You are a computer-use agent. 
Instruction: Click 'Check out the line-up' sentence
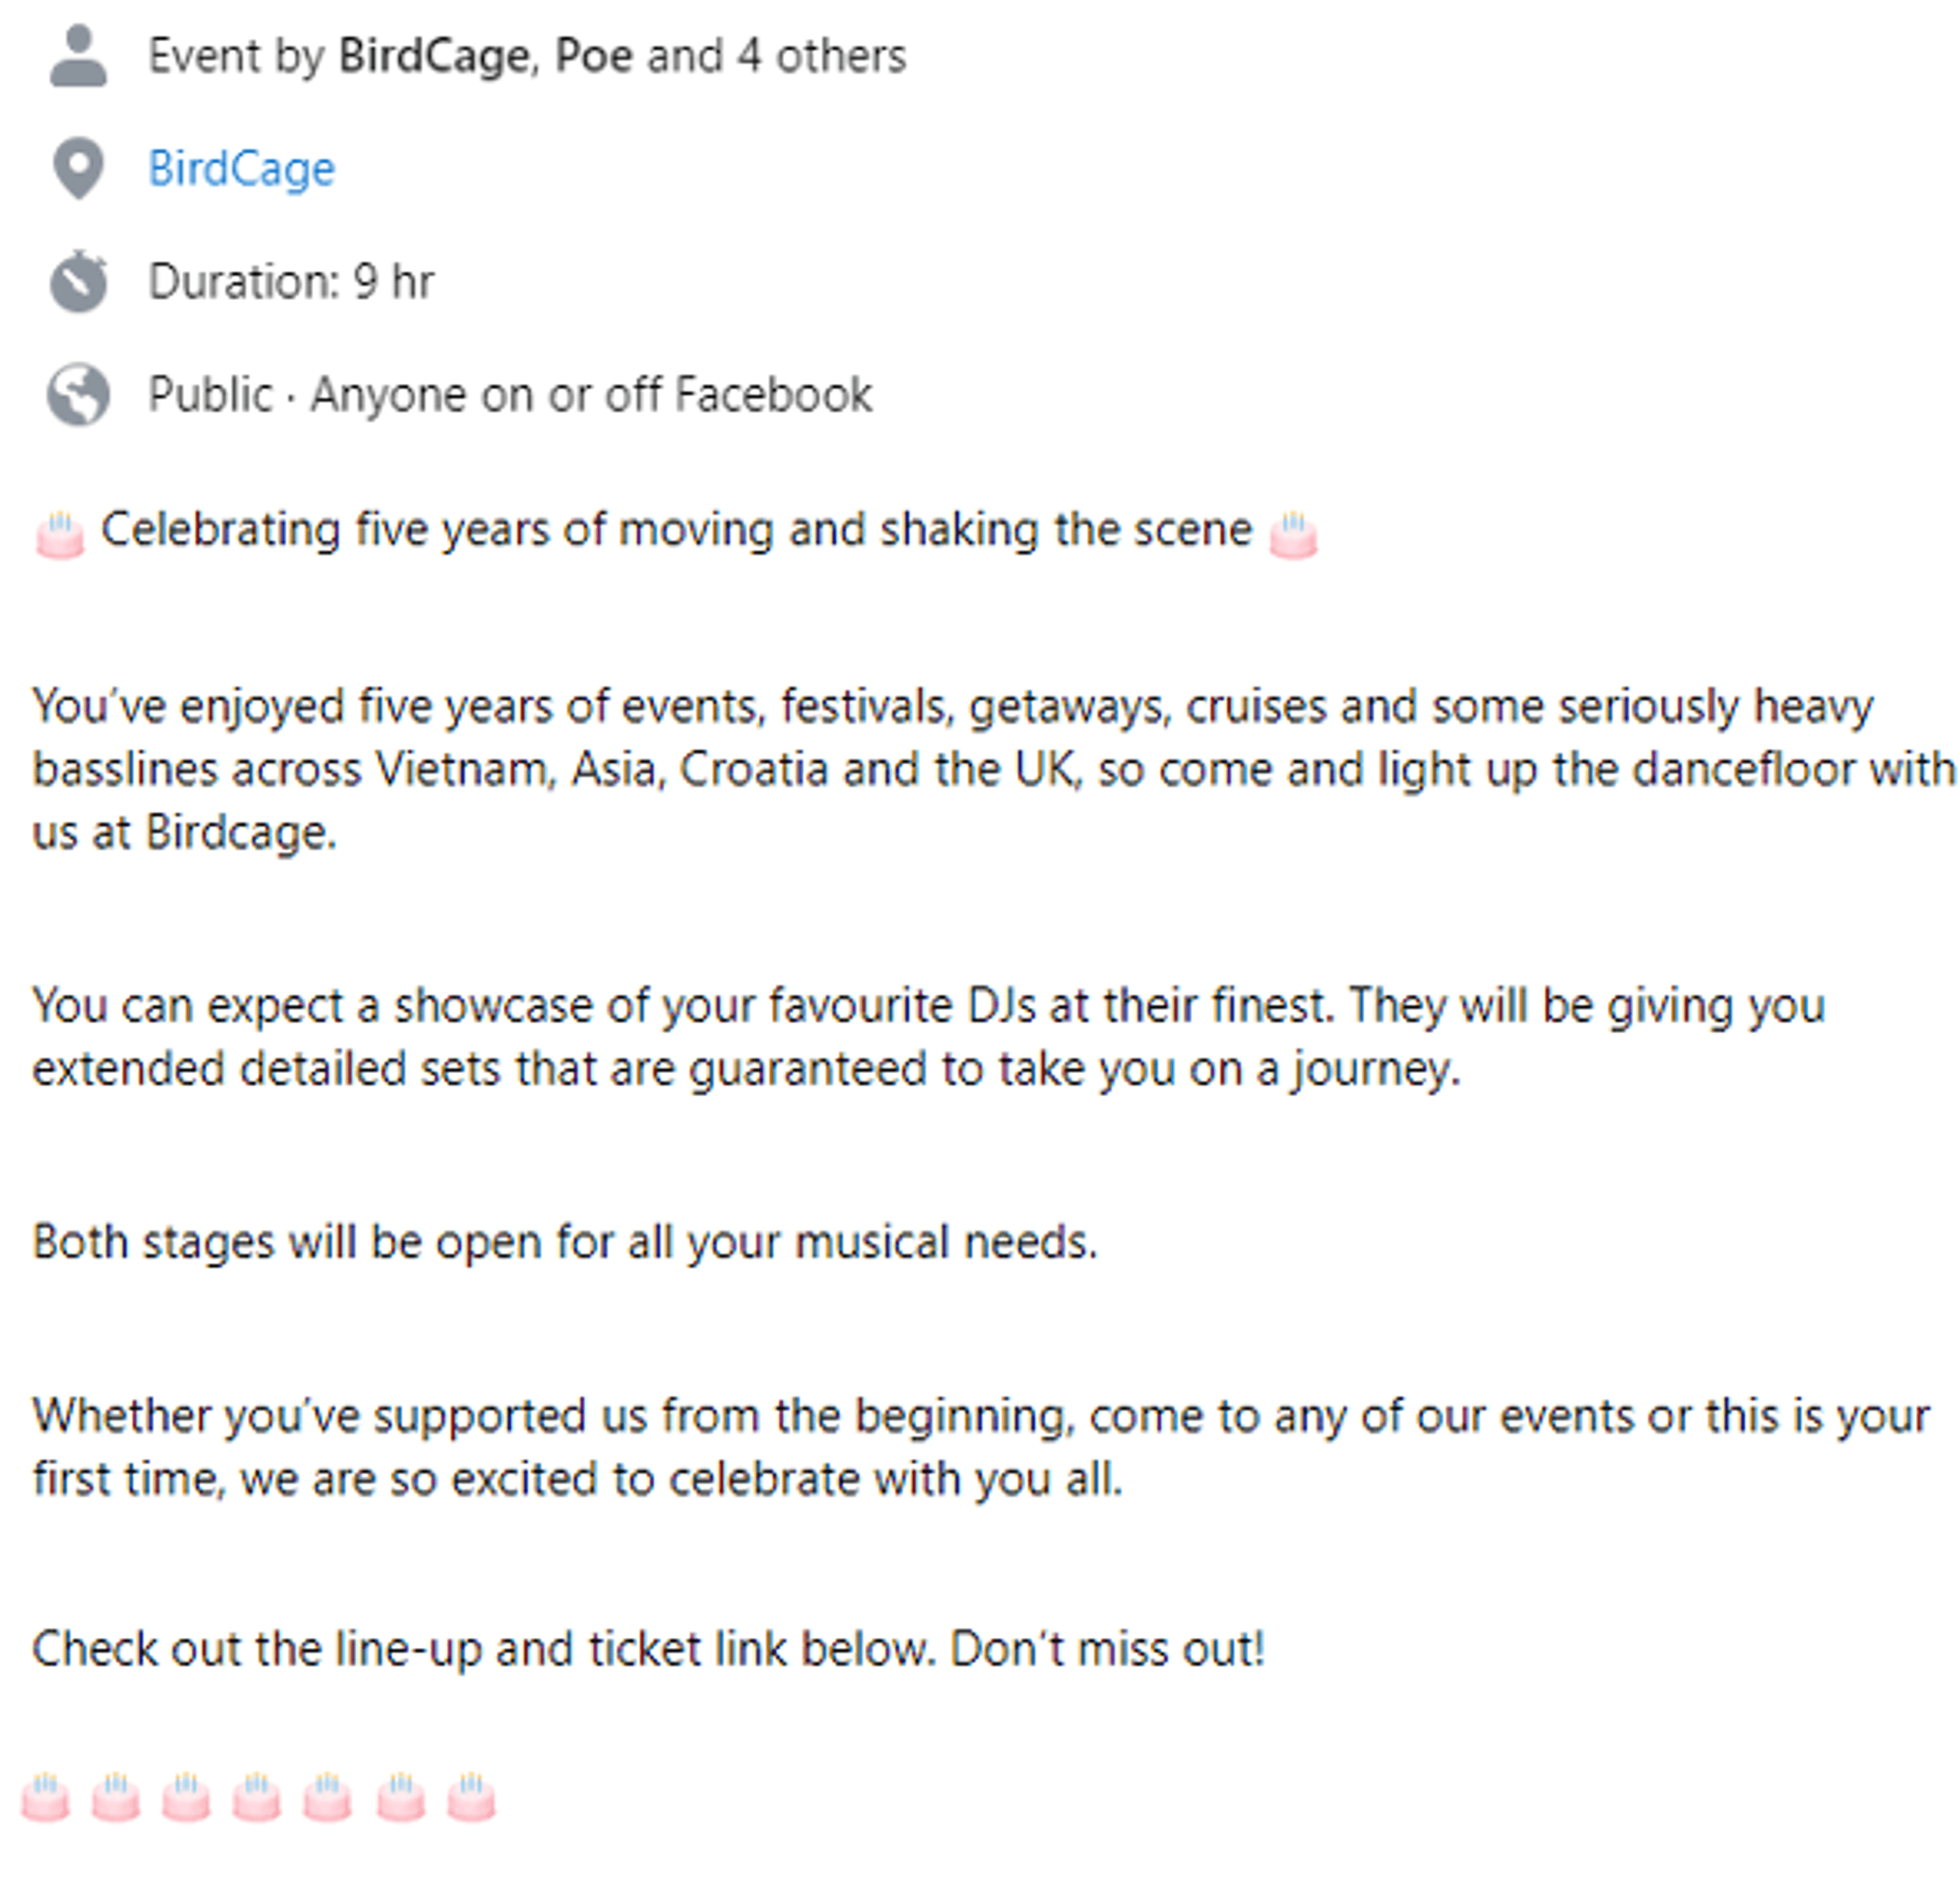click(x=649, y=1649)
